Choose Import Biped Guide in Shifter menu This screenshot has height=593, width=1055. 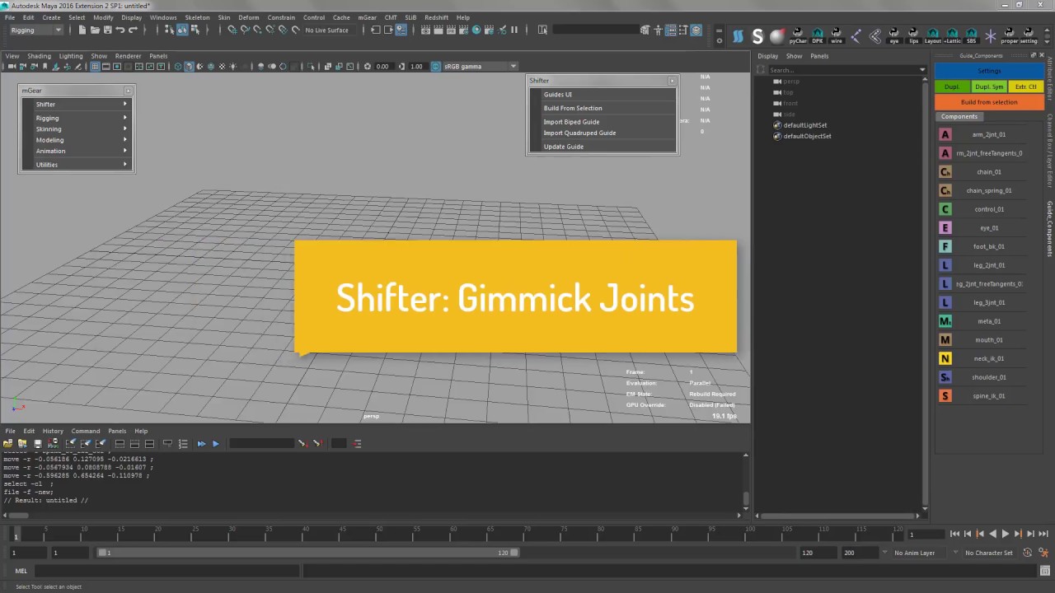(x=571, y=122)
